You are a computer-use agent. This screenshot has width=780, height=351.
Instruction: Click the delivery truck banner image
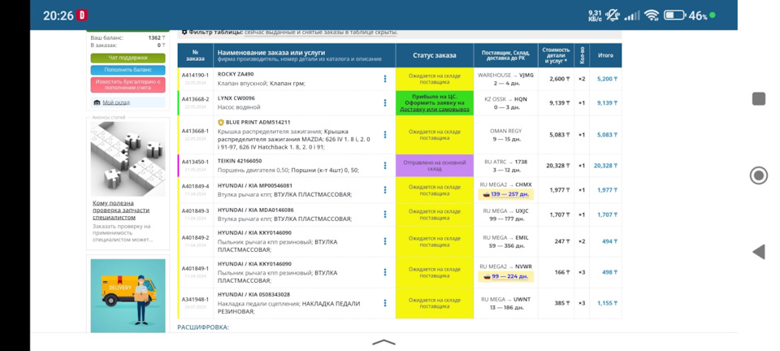click(128, 296)
